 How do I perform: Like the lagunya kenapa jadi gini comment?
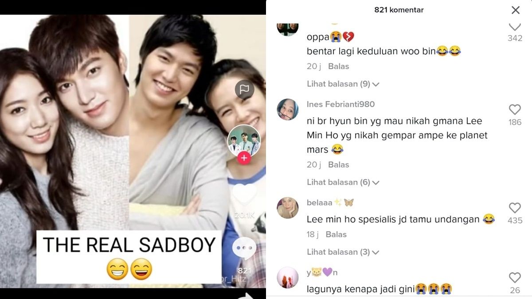(515, 278)
